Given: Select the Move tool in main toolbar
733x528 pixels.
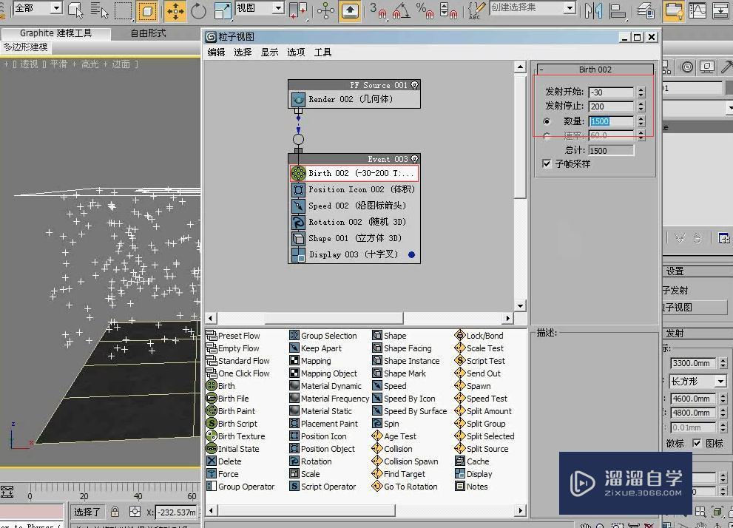Looking at the screenshot, I should (175, 11).
